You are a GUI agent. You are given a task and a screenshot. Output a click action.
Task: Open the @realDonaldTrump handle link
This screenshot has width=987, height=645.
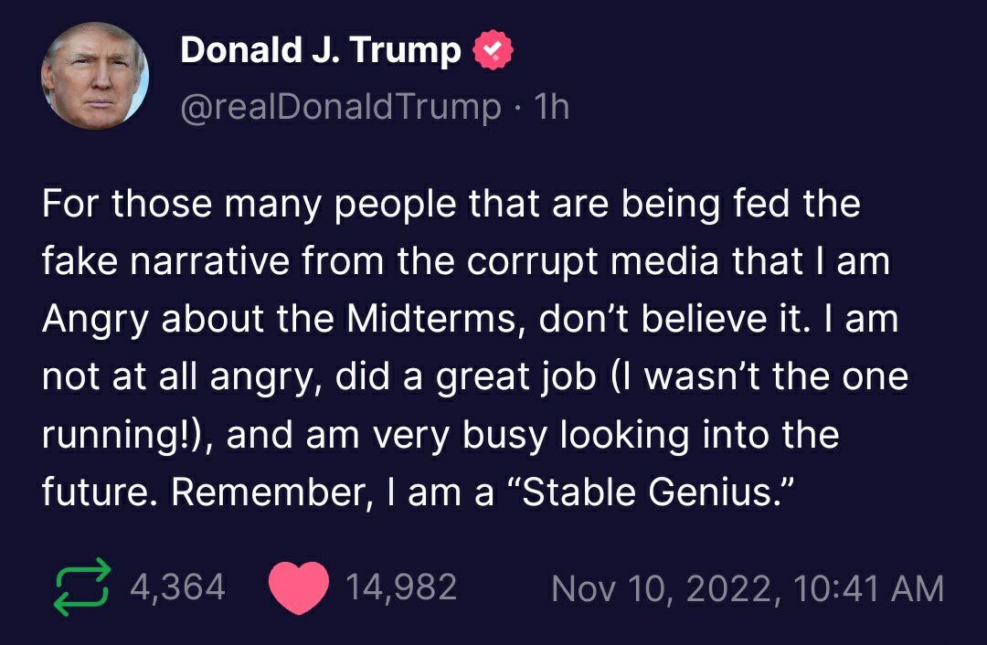pos(340,108)
